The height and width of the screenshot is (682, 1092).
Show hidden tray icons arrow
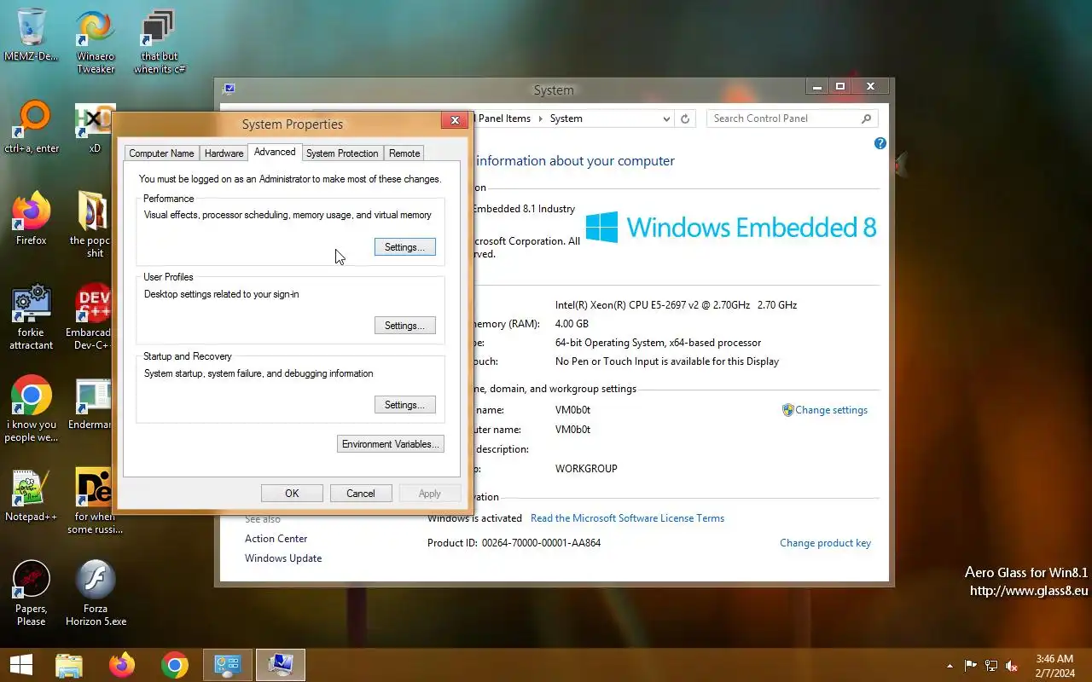point(950,666)
